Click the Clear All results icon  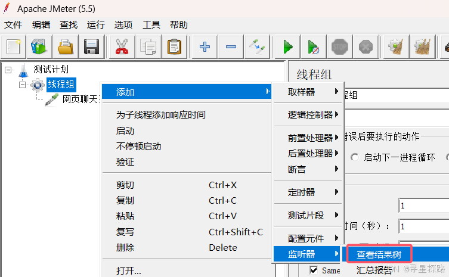tap(422, 46)
